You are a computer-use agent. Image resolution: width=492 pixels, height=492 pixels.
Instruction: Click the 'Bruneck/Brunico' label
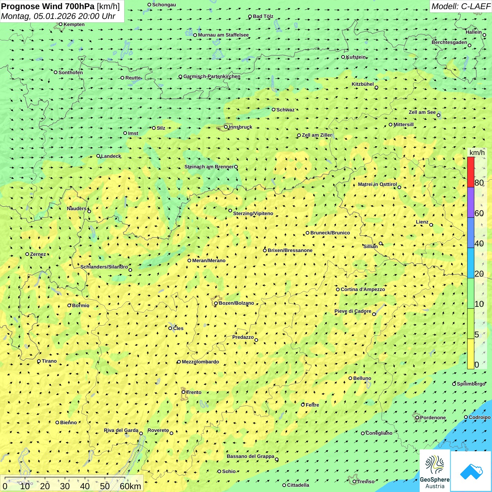coord(330,233)
